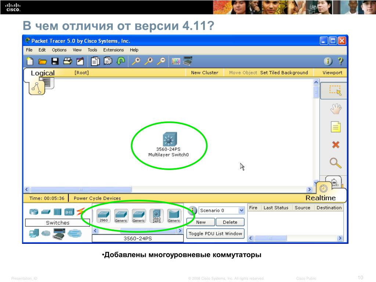Image resolution: width=376 pixels, height=282 pixels.
Task: Open the Help menu
Action: coord(134,50)
